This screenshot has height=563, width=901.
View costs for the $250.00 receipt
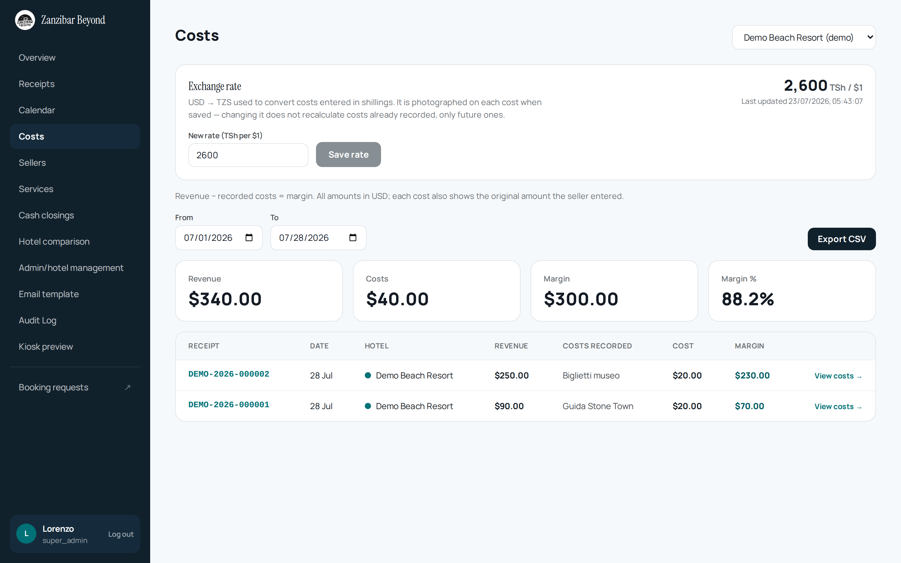coord(838,376)
